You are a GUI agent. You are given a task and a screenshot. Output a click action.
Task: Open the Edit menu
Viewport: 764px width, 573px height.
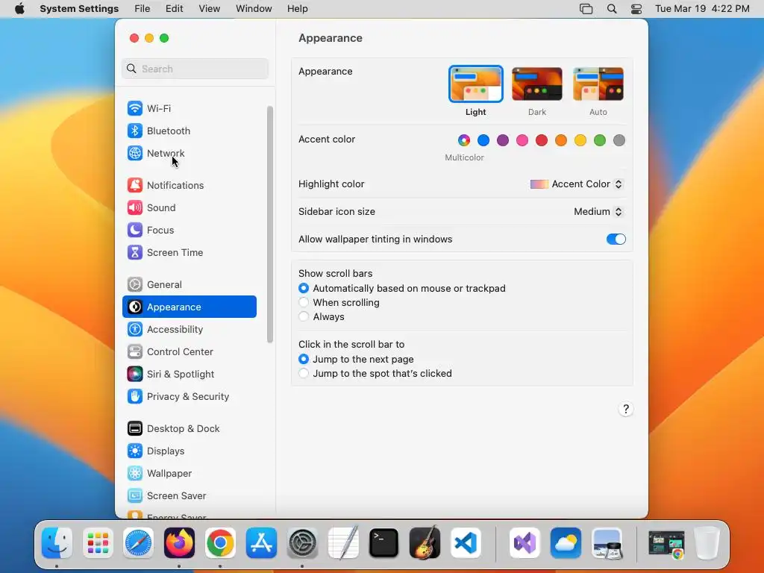coord(174,9)
